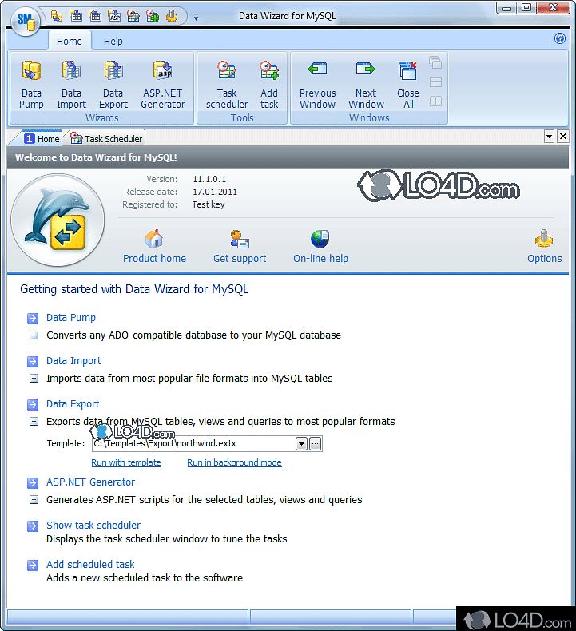Viewport: 576px width, 631px height.
Task: Customize the quick access toolbar dropdown
Action: pyautogui.click(x=196, y=17)
